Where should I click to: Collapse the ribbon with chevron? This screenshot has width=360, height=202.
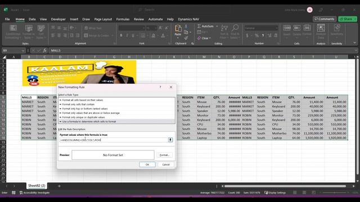(354, 43)
